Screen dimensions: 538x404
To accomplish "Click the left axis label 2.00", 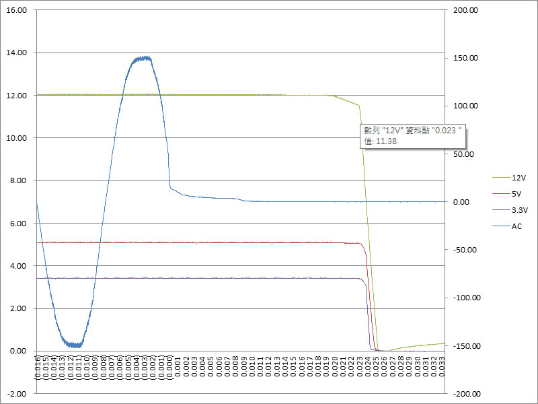I will [x=19, y=308].
